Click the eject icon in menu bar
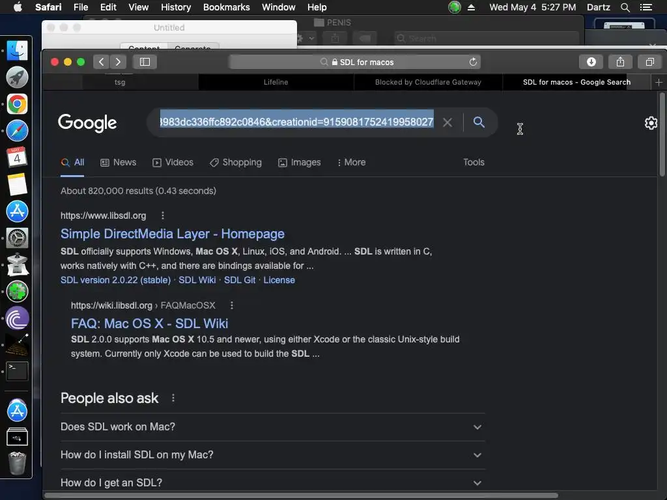The image size is (667, 500). pos(472,7)
